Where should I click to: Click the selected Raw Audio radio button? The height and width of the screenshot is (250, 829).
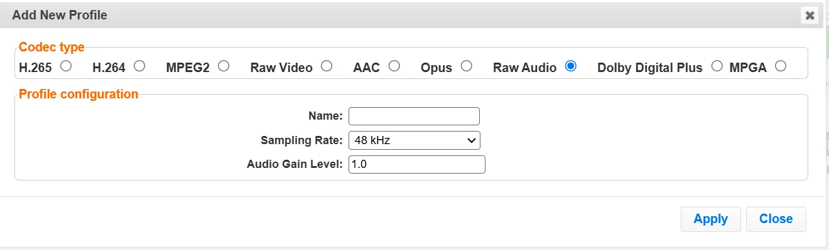coord(570,66)
